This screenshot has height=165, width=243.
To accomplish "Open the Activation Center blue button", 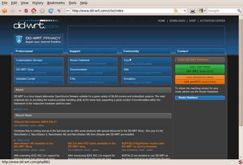I will pyautogui.click(x=38, y=80).
